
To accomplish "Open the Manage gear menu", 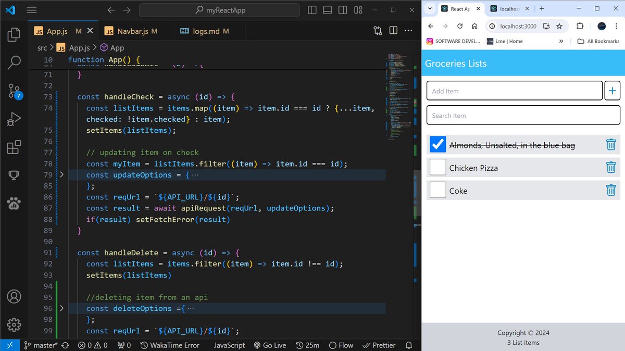I will click(14, 324).
